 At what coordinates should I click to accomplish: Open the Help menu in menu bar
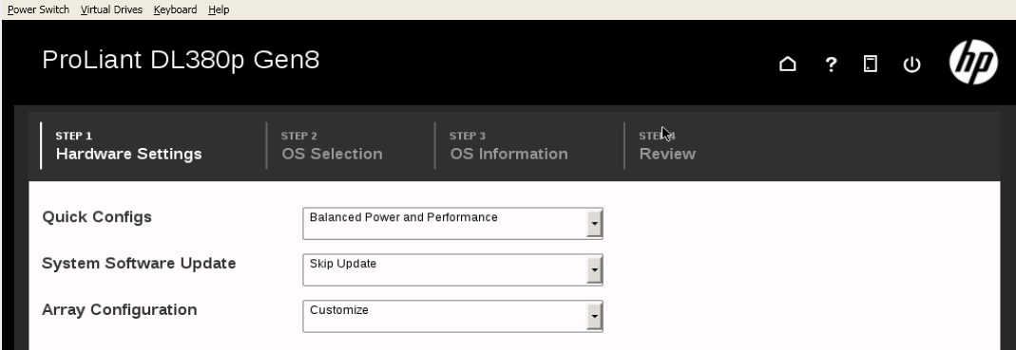pos(219,9)
